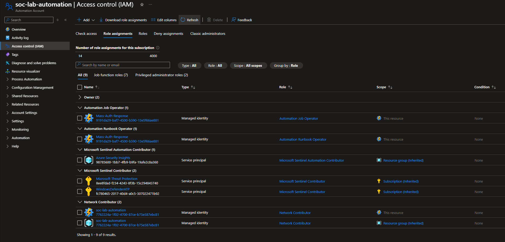Click the info icon next to role assignments count
Viewport: 505px width, 242px height.
coord(158,48)
